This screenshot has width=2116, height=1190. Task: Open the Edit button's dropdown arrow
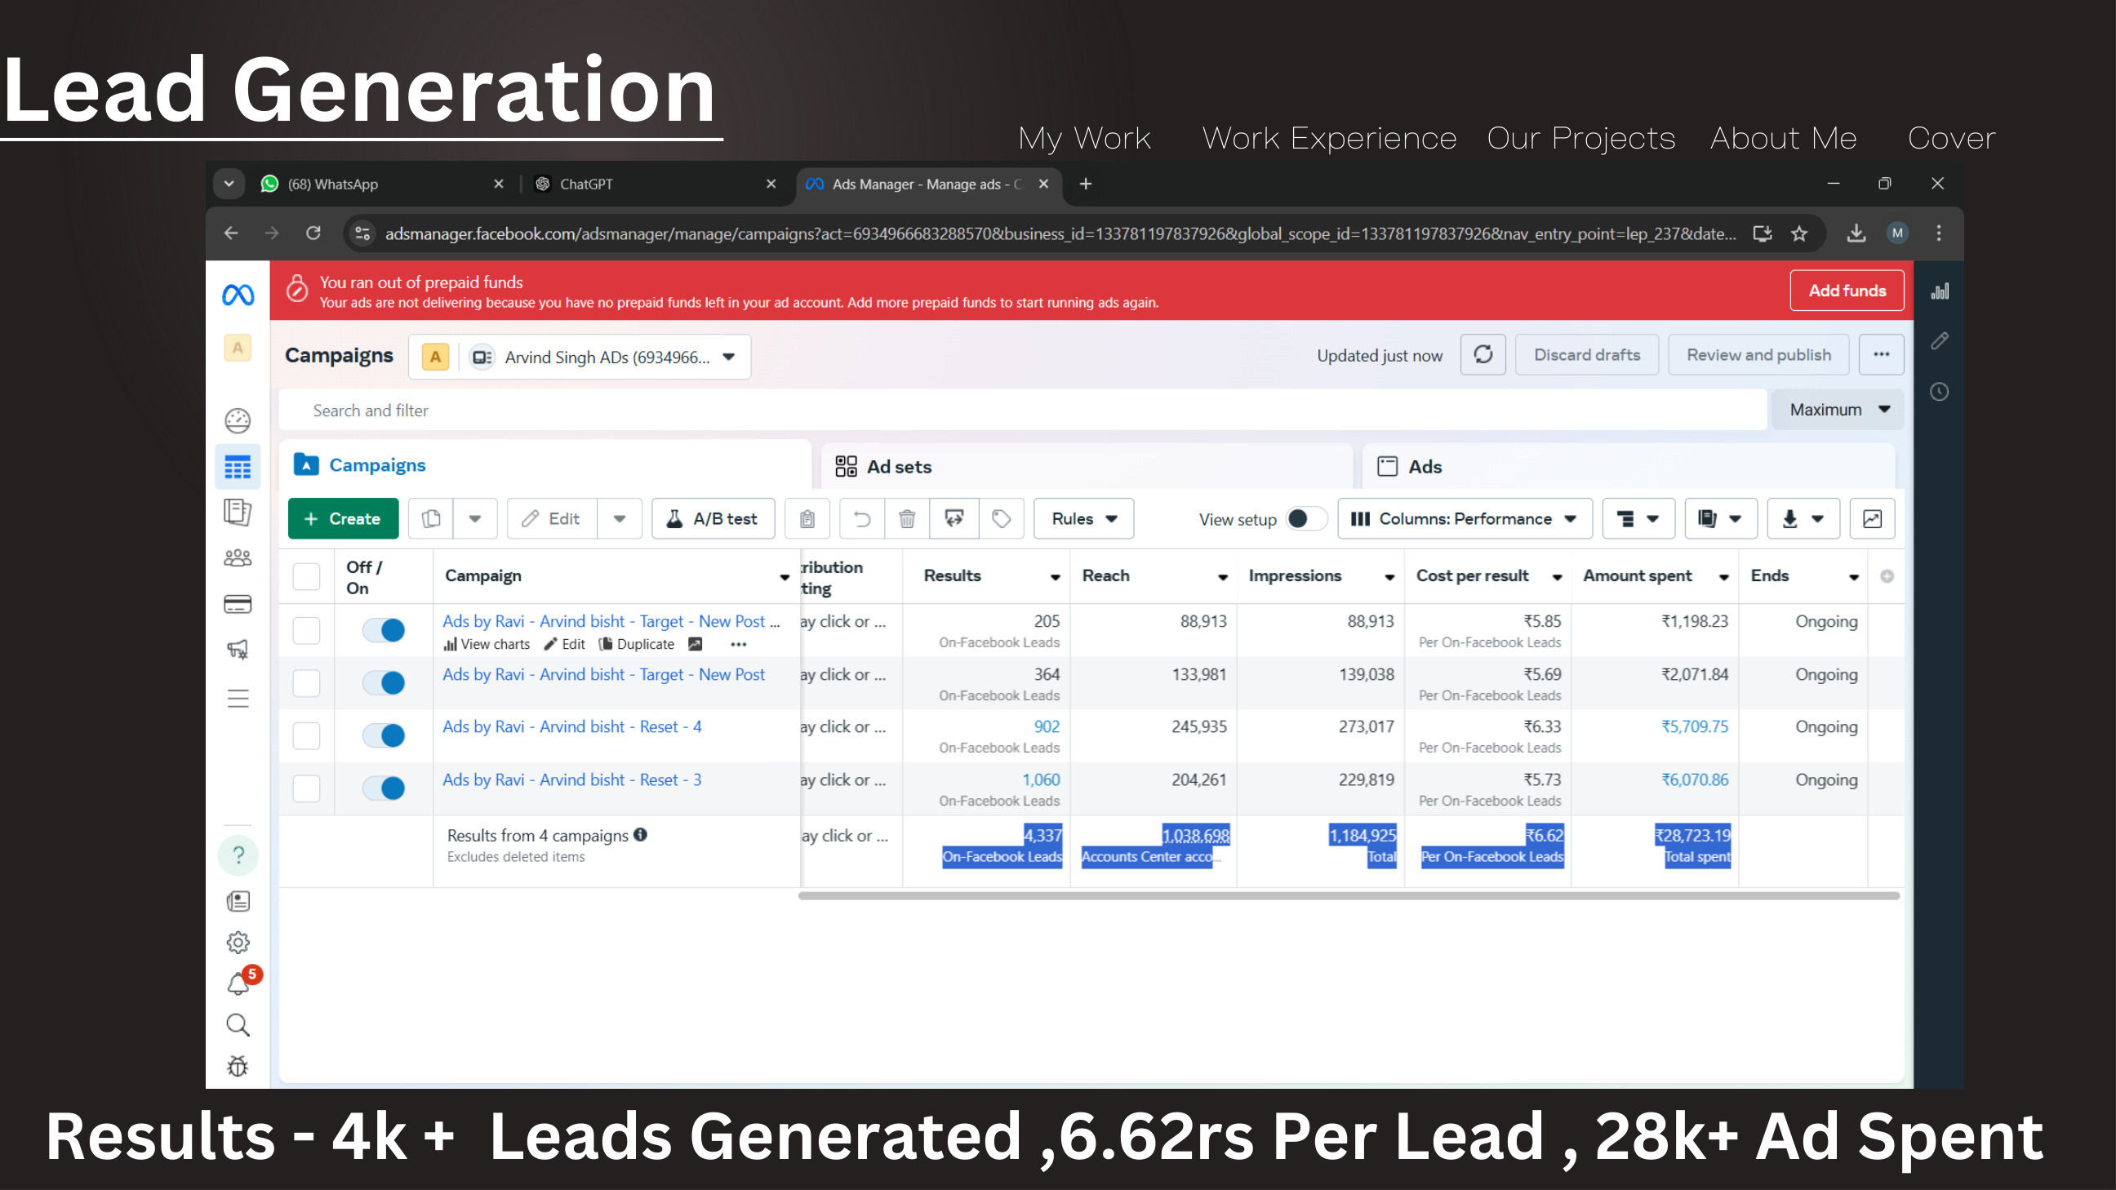[620, 518]
